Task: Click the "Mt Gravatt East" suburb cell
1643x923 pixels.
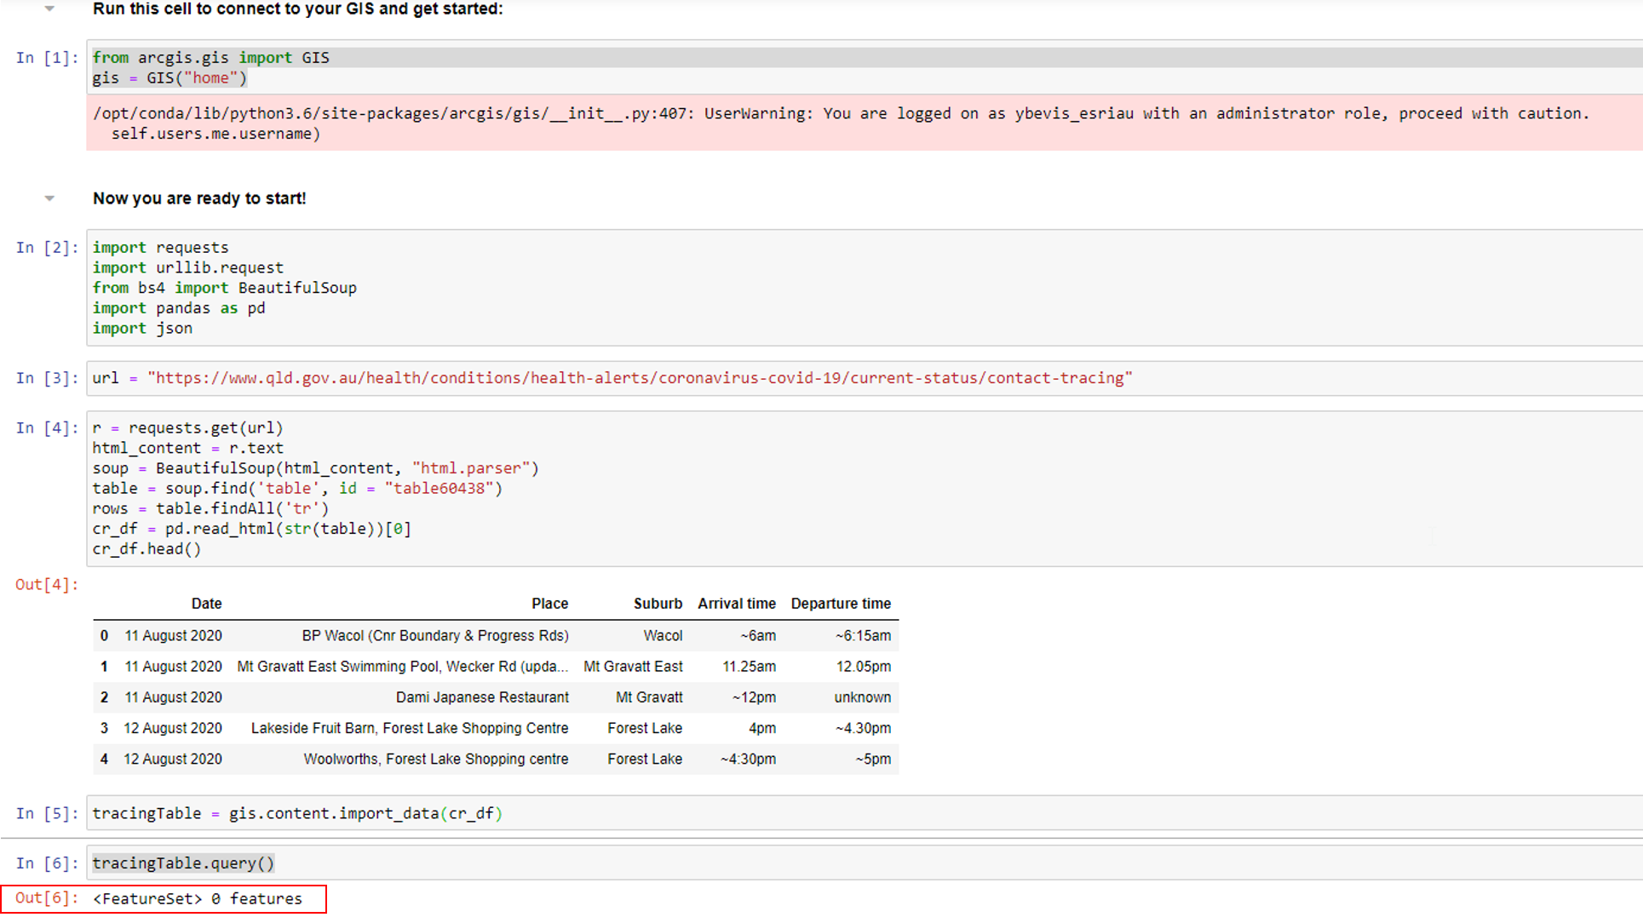Action: point(633,667)
